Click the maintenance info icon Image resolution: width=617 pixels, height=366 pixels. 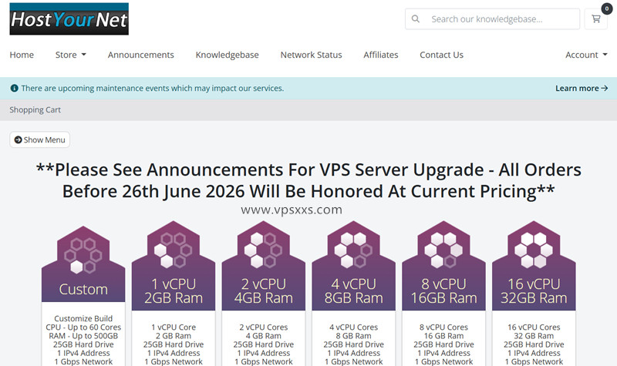tap(14, 88)
